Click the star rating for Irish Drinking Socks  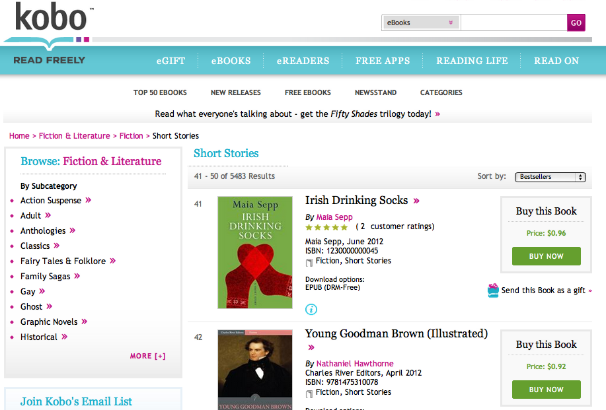(326, 227)
